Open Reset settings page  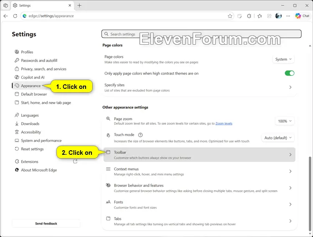[32, 149]
